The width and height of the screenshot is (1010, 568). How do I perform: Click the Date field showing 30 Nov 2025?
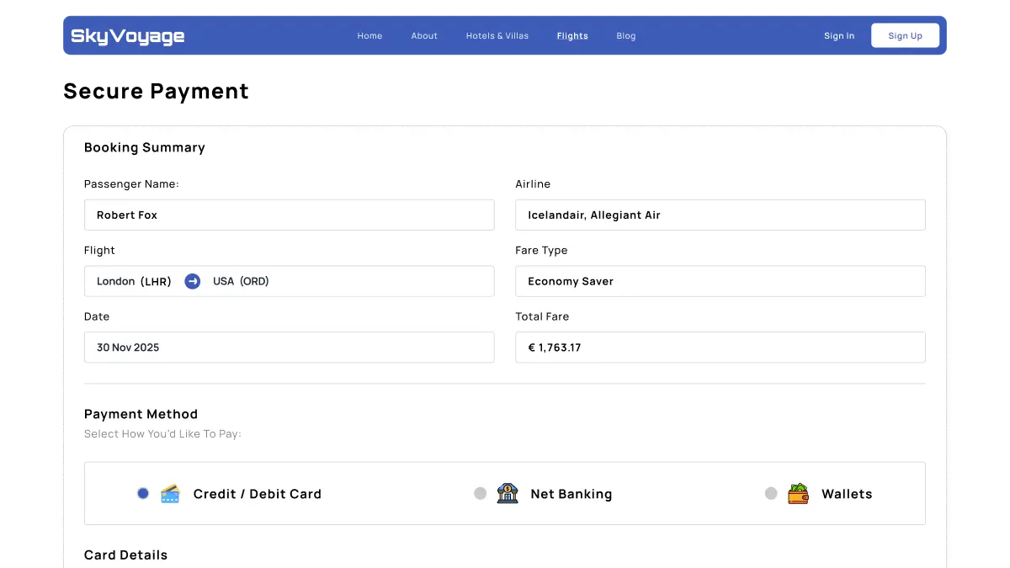[x=289, y=348]
